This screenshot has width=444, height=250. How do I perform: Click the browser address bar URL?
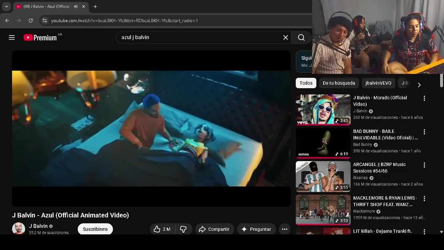pos(124,20)
